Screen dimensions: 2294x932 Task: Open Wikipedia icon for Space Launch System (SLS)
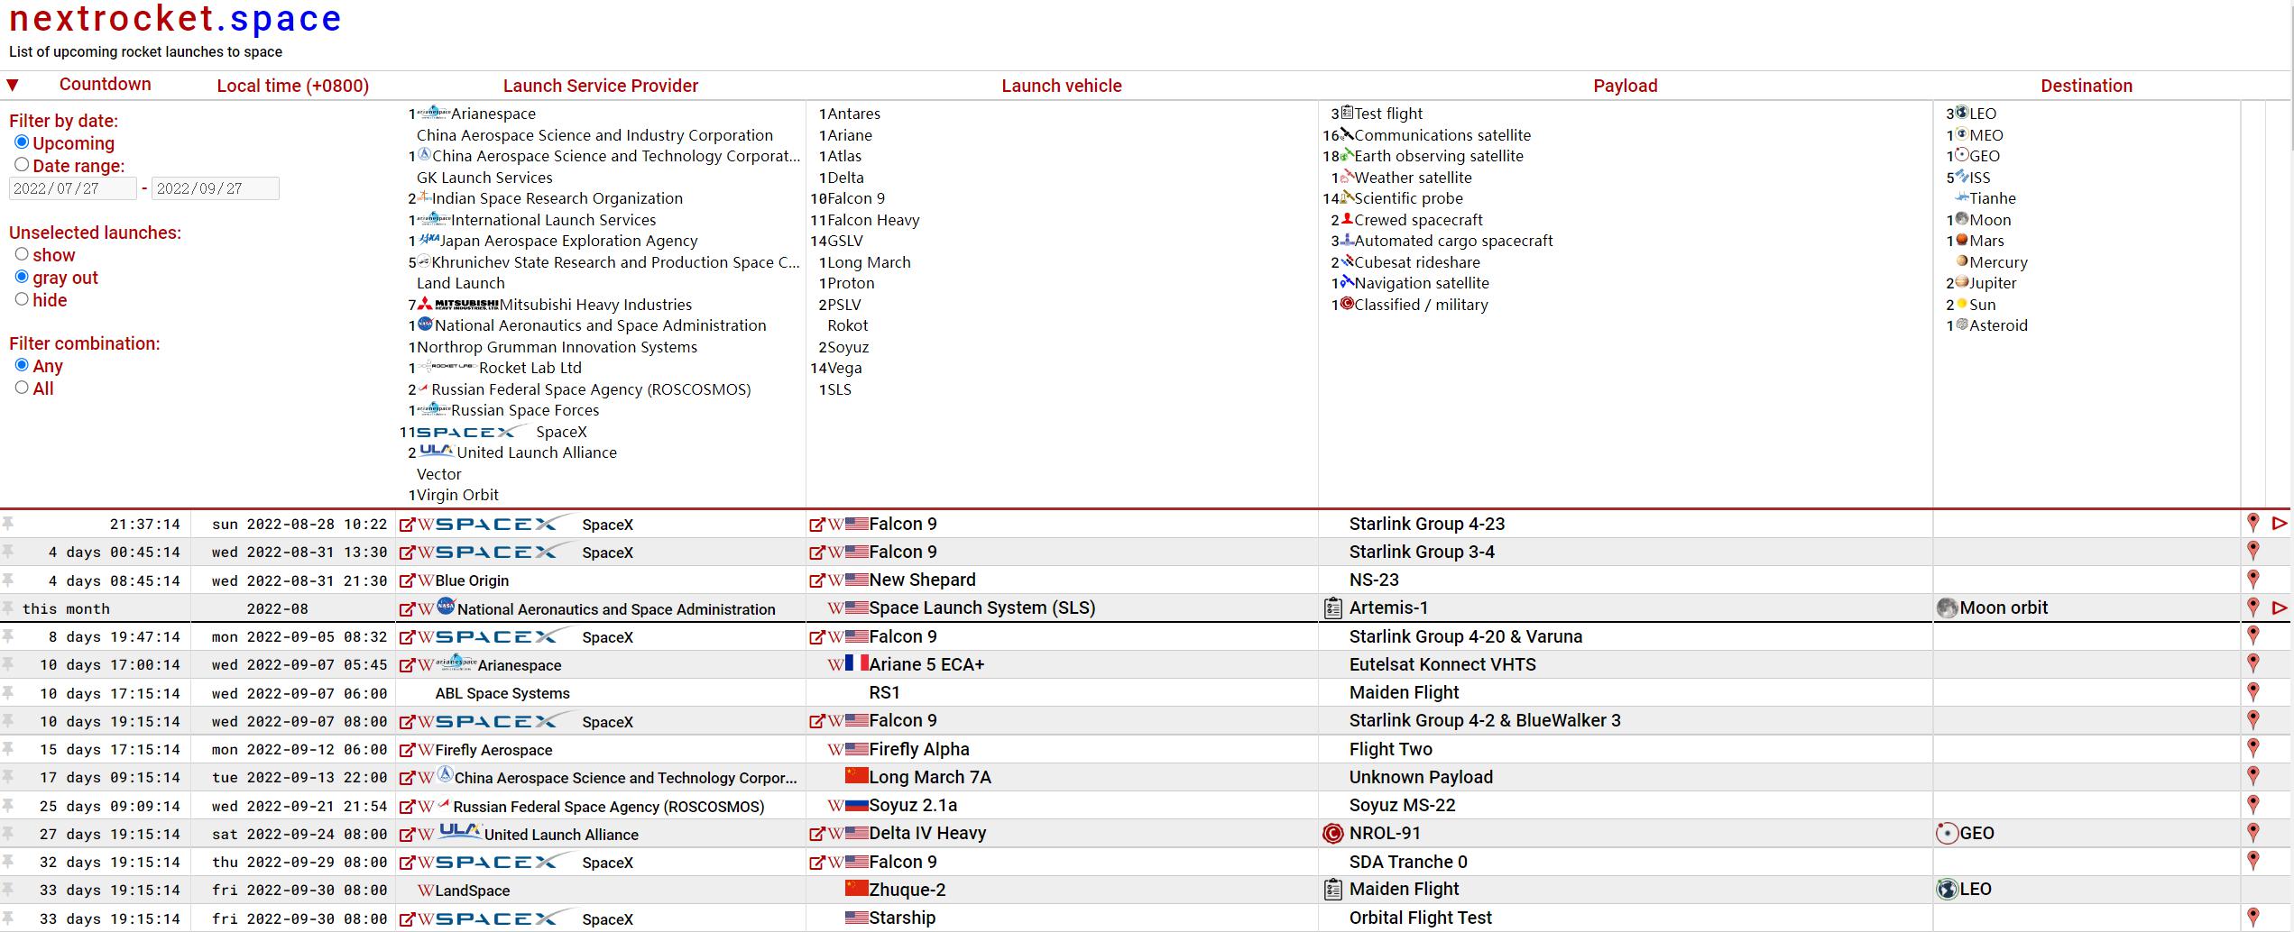tap(836, 608)
